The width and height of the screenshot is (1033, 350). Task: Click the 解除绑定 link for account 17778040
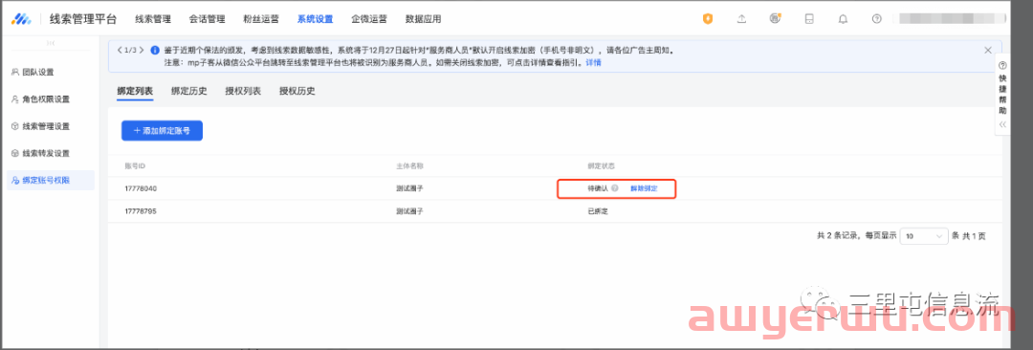(x=644, y=188)
